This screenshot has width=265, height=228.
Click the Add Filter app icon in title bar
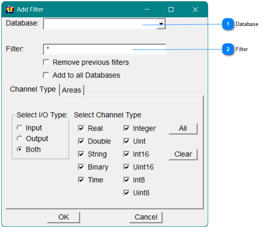coord(10,9)
